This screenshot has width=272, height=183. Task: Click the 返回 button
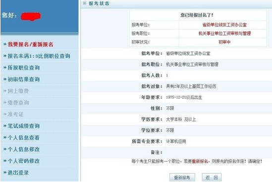212,178
